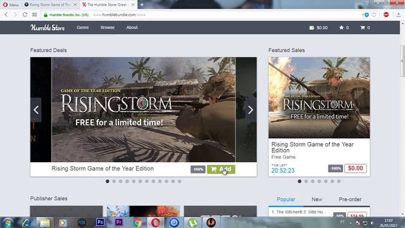
Task: Switch to the New tab
Action: (317, 199)
